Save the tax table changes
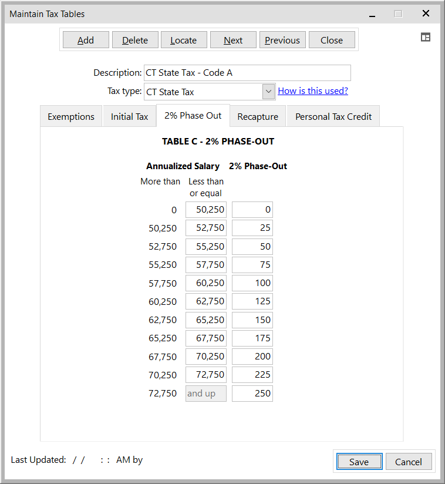 tap(359, 462)
